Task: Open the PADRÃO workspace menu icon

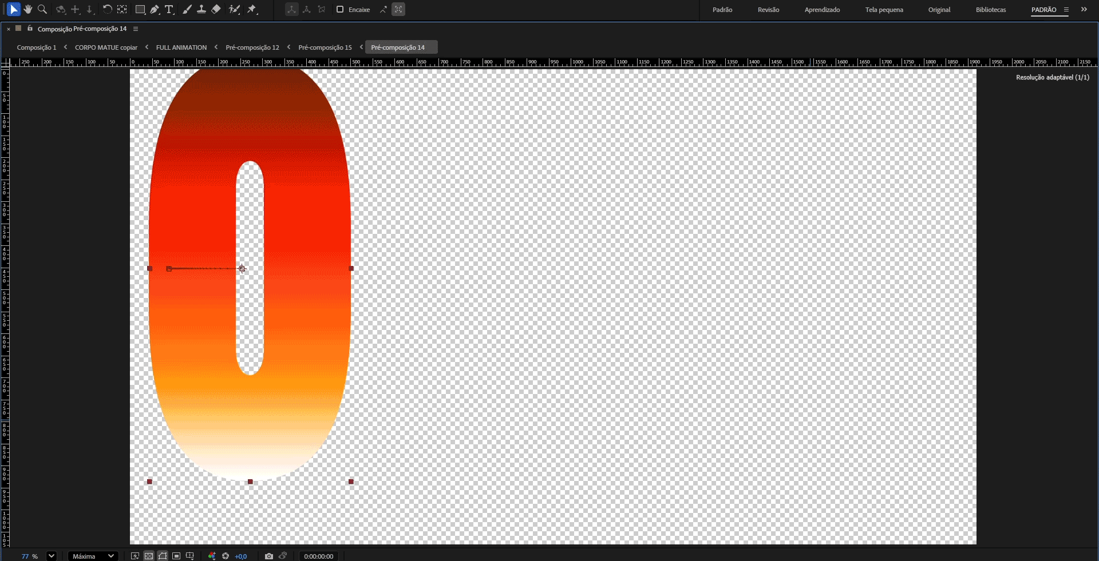Action: click(x=1066, y=10)
